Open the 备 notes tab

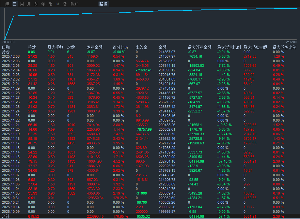coord(65,4)
